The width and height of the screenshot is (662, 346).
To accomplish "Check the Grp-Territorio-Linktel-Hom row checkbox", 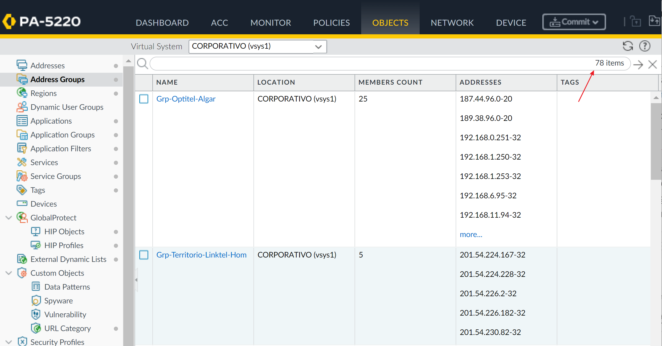I will (144, 255).
